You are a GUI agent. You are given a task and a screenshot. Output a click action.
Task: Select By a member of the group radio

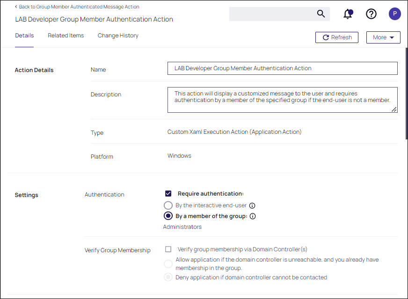tap(168, 216)
